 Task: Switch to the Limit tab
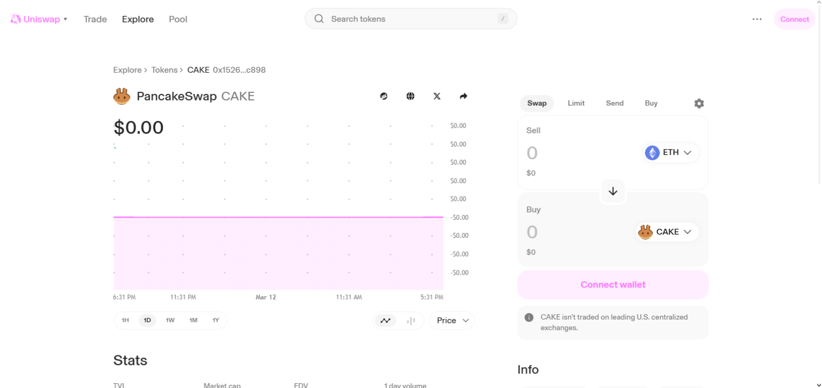[x=576, y=103]
